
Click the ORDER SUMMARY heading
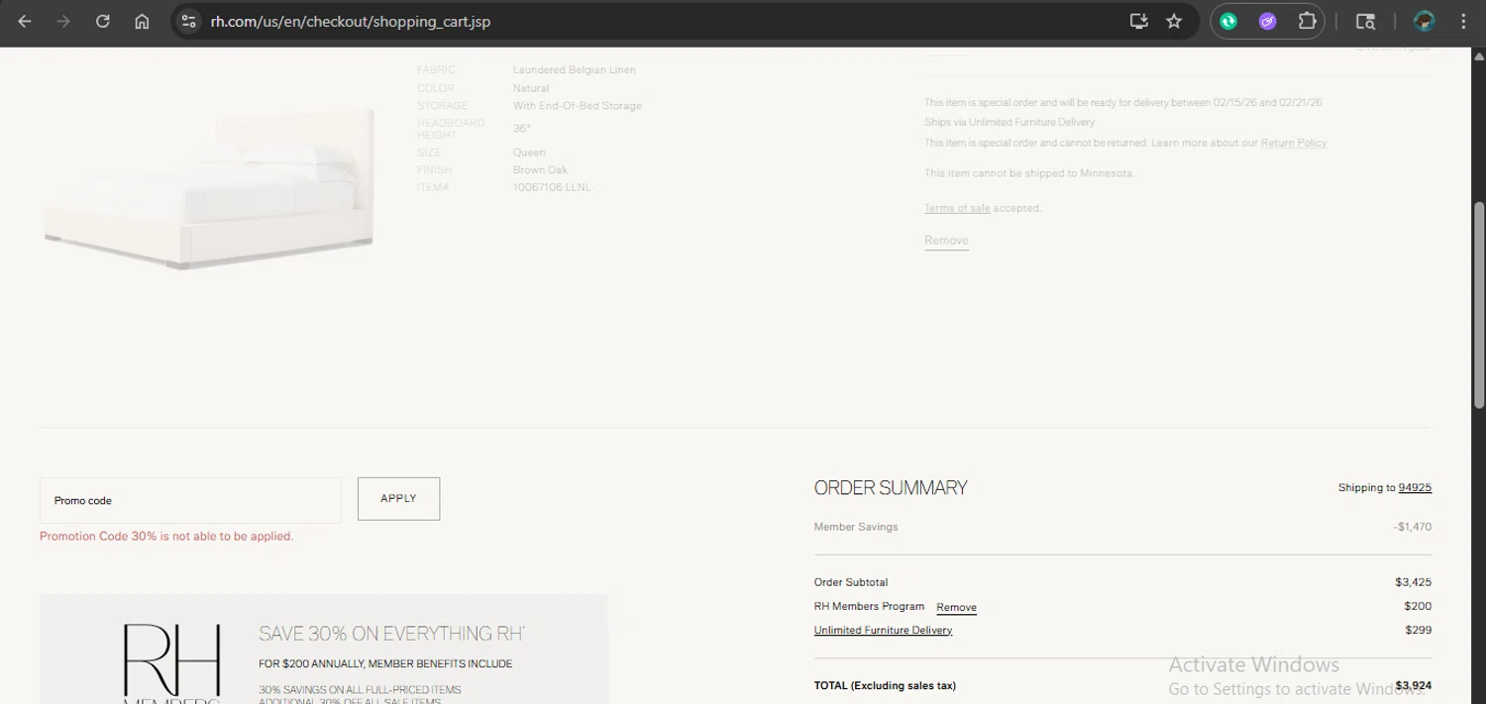pos(891,487)
